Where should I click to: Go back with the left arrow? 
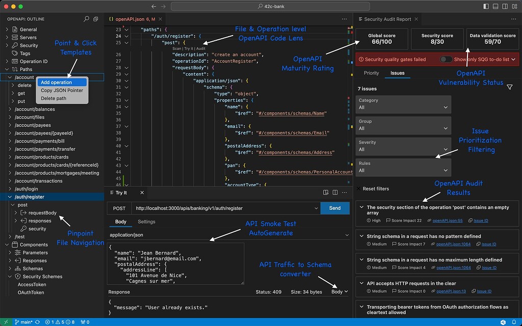153,6
